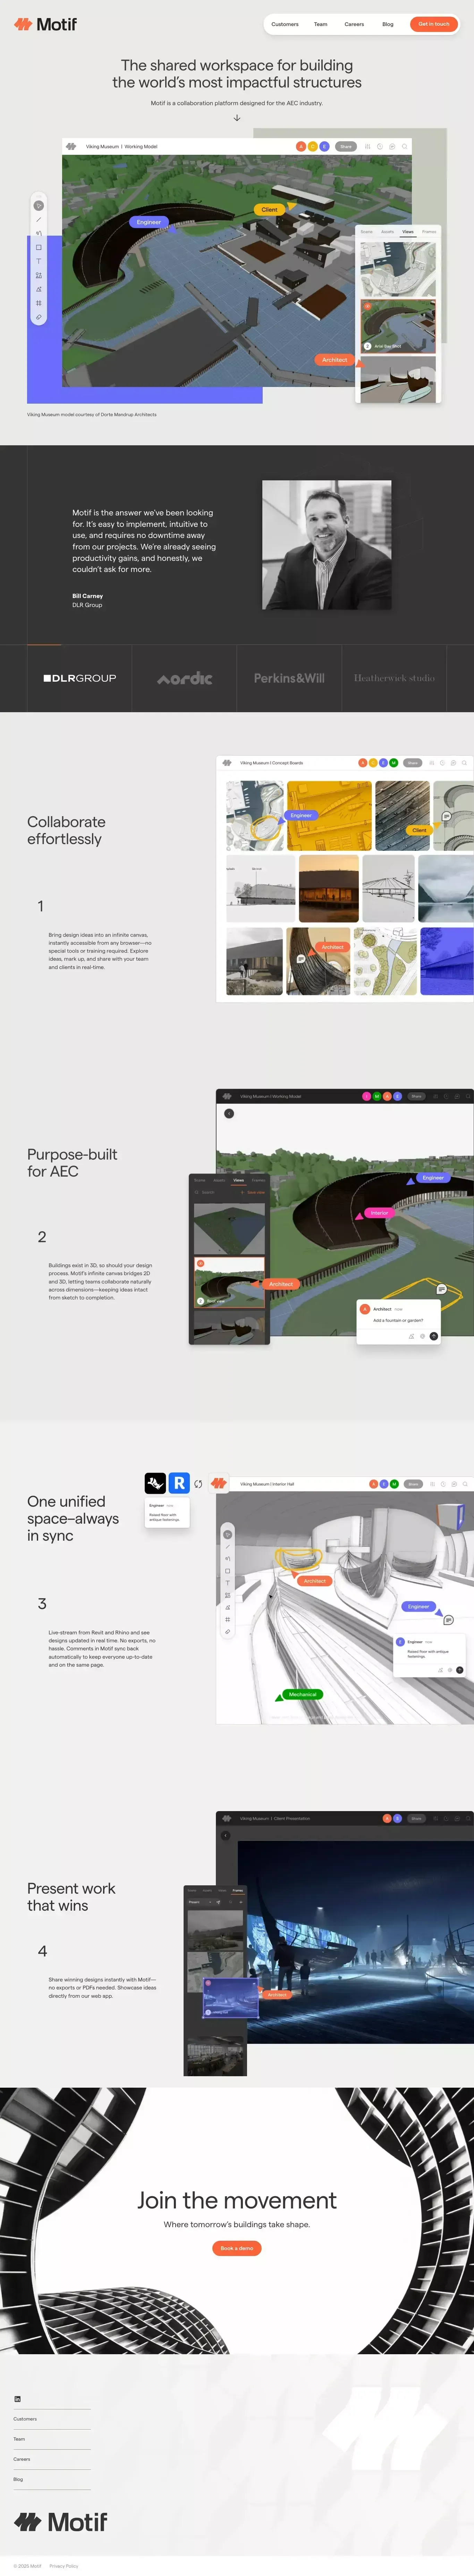Click the down arrow below the hero tagline
This screenshot has width=474, height=2576.
(237, 118)
